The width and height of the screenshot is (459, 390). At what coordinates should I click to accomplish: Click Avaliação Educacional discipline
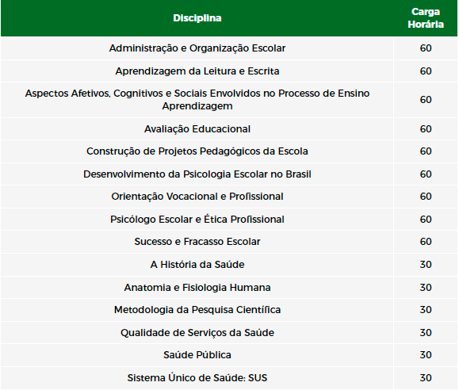click(197, 129)
